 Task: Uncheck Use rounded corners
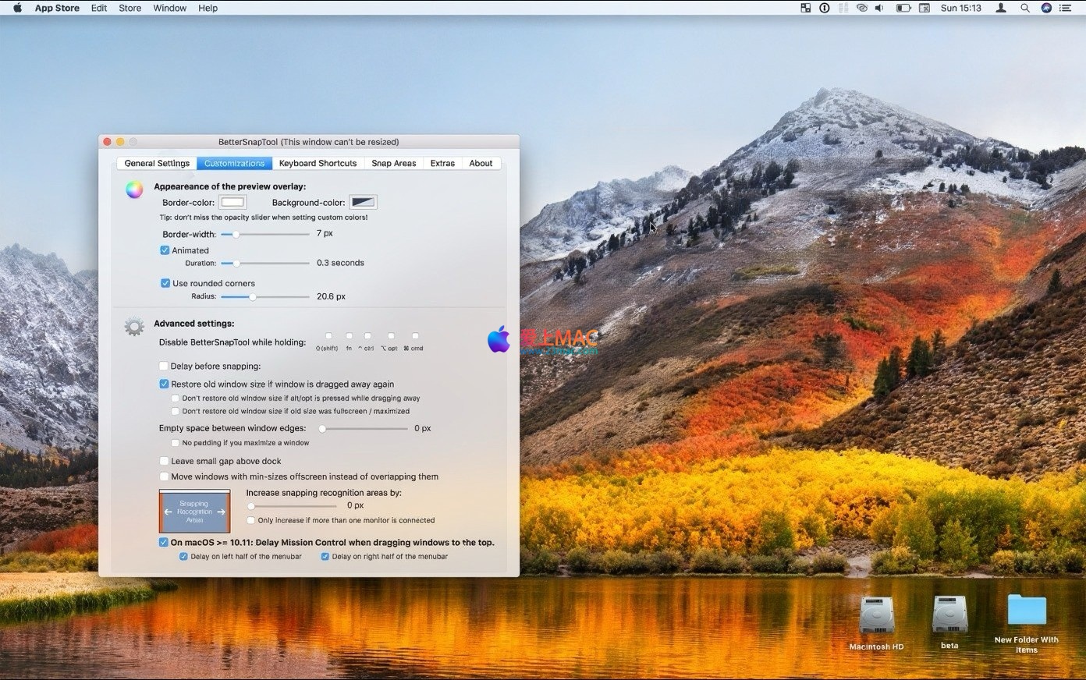pos(165,283)
